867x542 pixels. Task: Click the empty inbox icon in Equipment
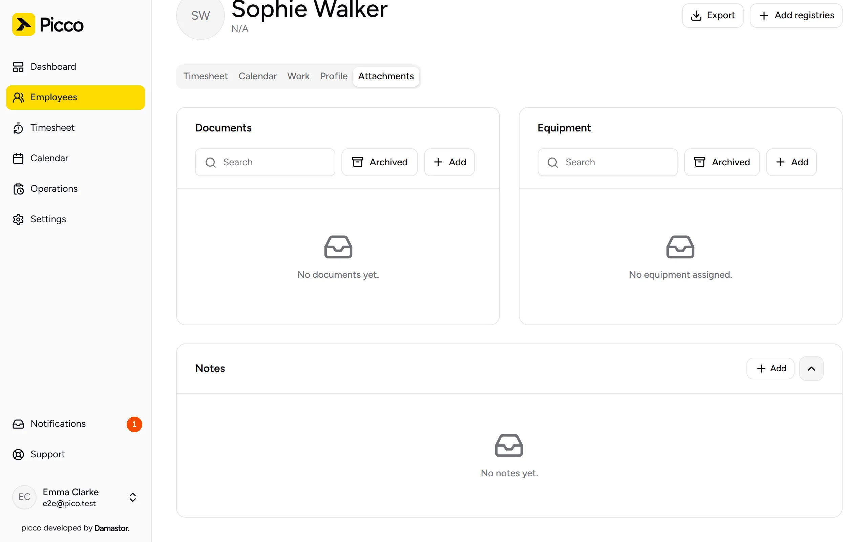click(680, 247)
